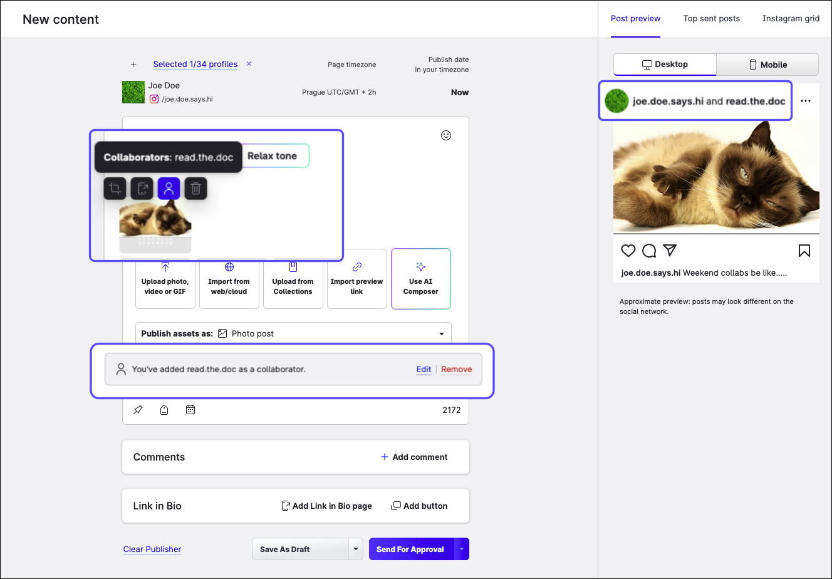Click the crop image icon
The image size is (832, 579).
pos(115,189)
